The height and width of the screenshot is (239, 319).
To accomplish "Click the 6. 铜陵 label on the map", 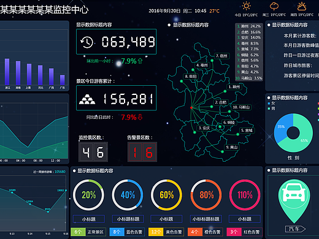I will click(x=229, y=123).
